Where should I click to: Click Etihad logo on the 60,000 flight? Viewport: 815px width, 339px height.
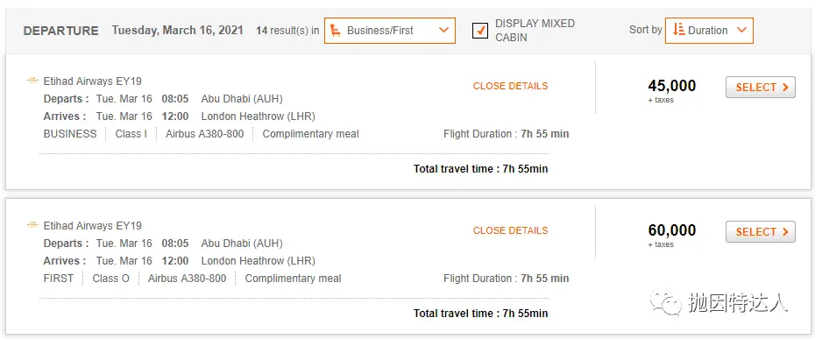click(32, 225)
